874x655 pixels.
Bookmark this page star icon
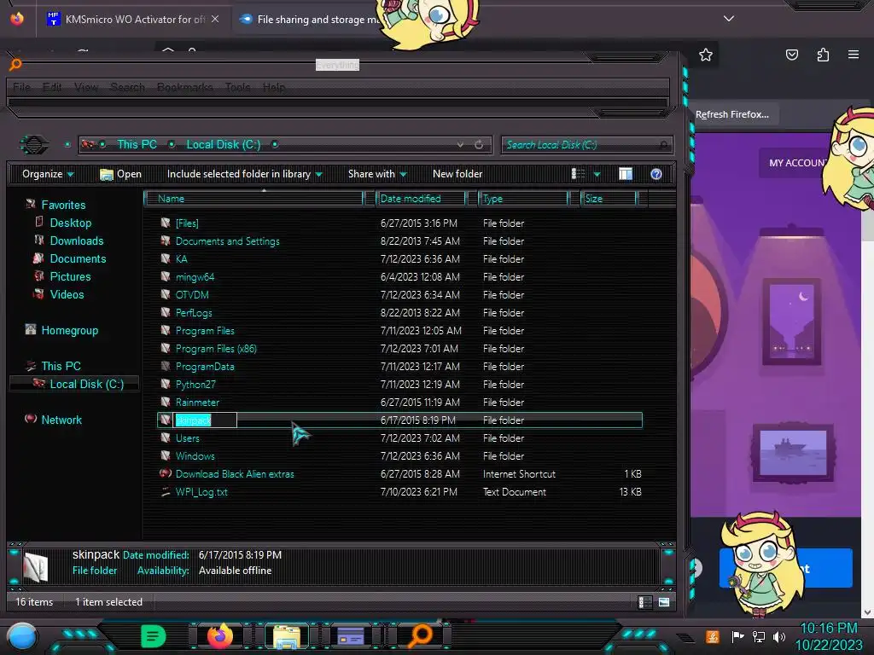pos(706,55)
